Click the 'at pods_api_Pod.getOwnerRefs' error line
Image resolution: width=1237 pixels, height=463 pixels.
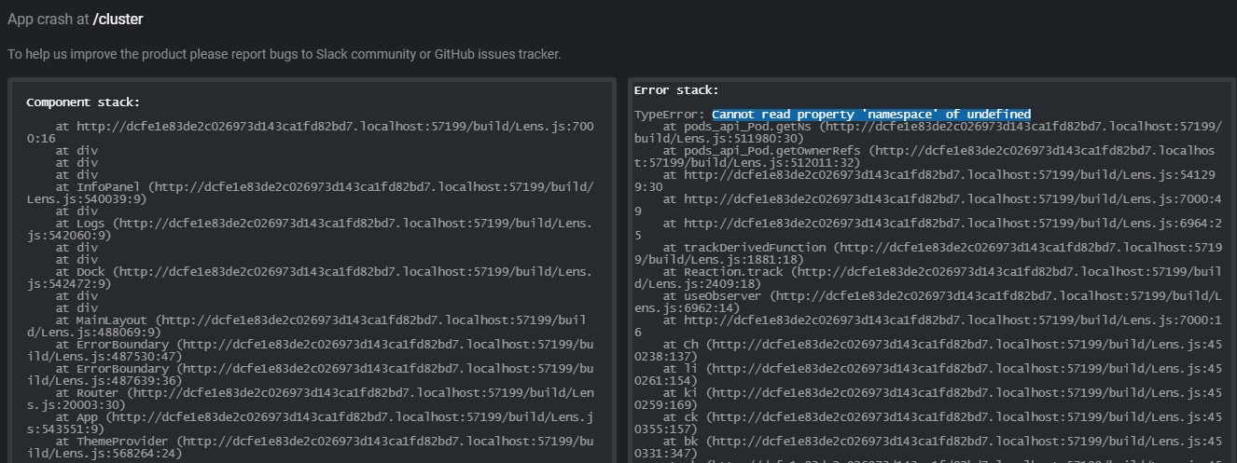coord(924,157)
